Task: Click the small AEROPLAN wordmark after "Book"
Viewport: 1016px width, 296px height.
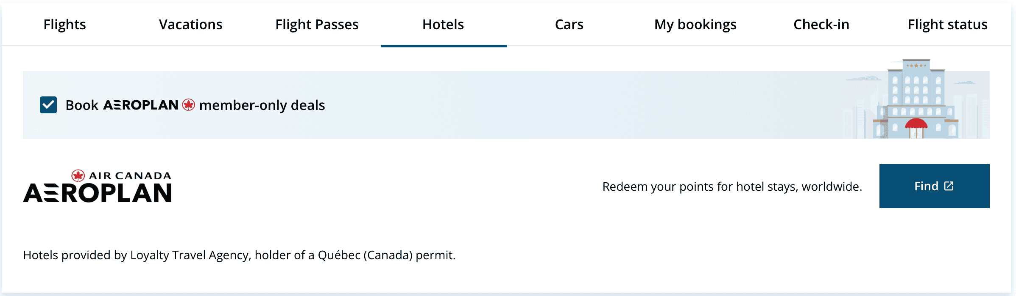Action: [x=141, y=105]
